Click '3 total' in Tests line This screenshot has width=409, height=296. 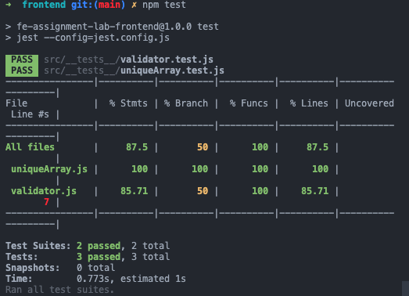point(150,257)
